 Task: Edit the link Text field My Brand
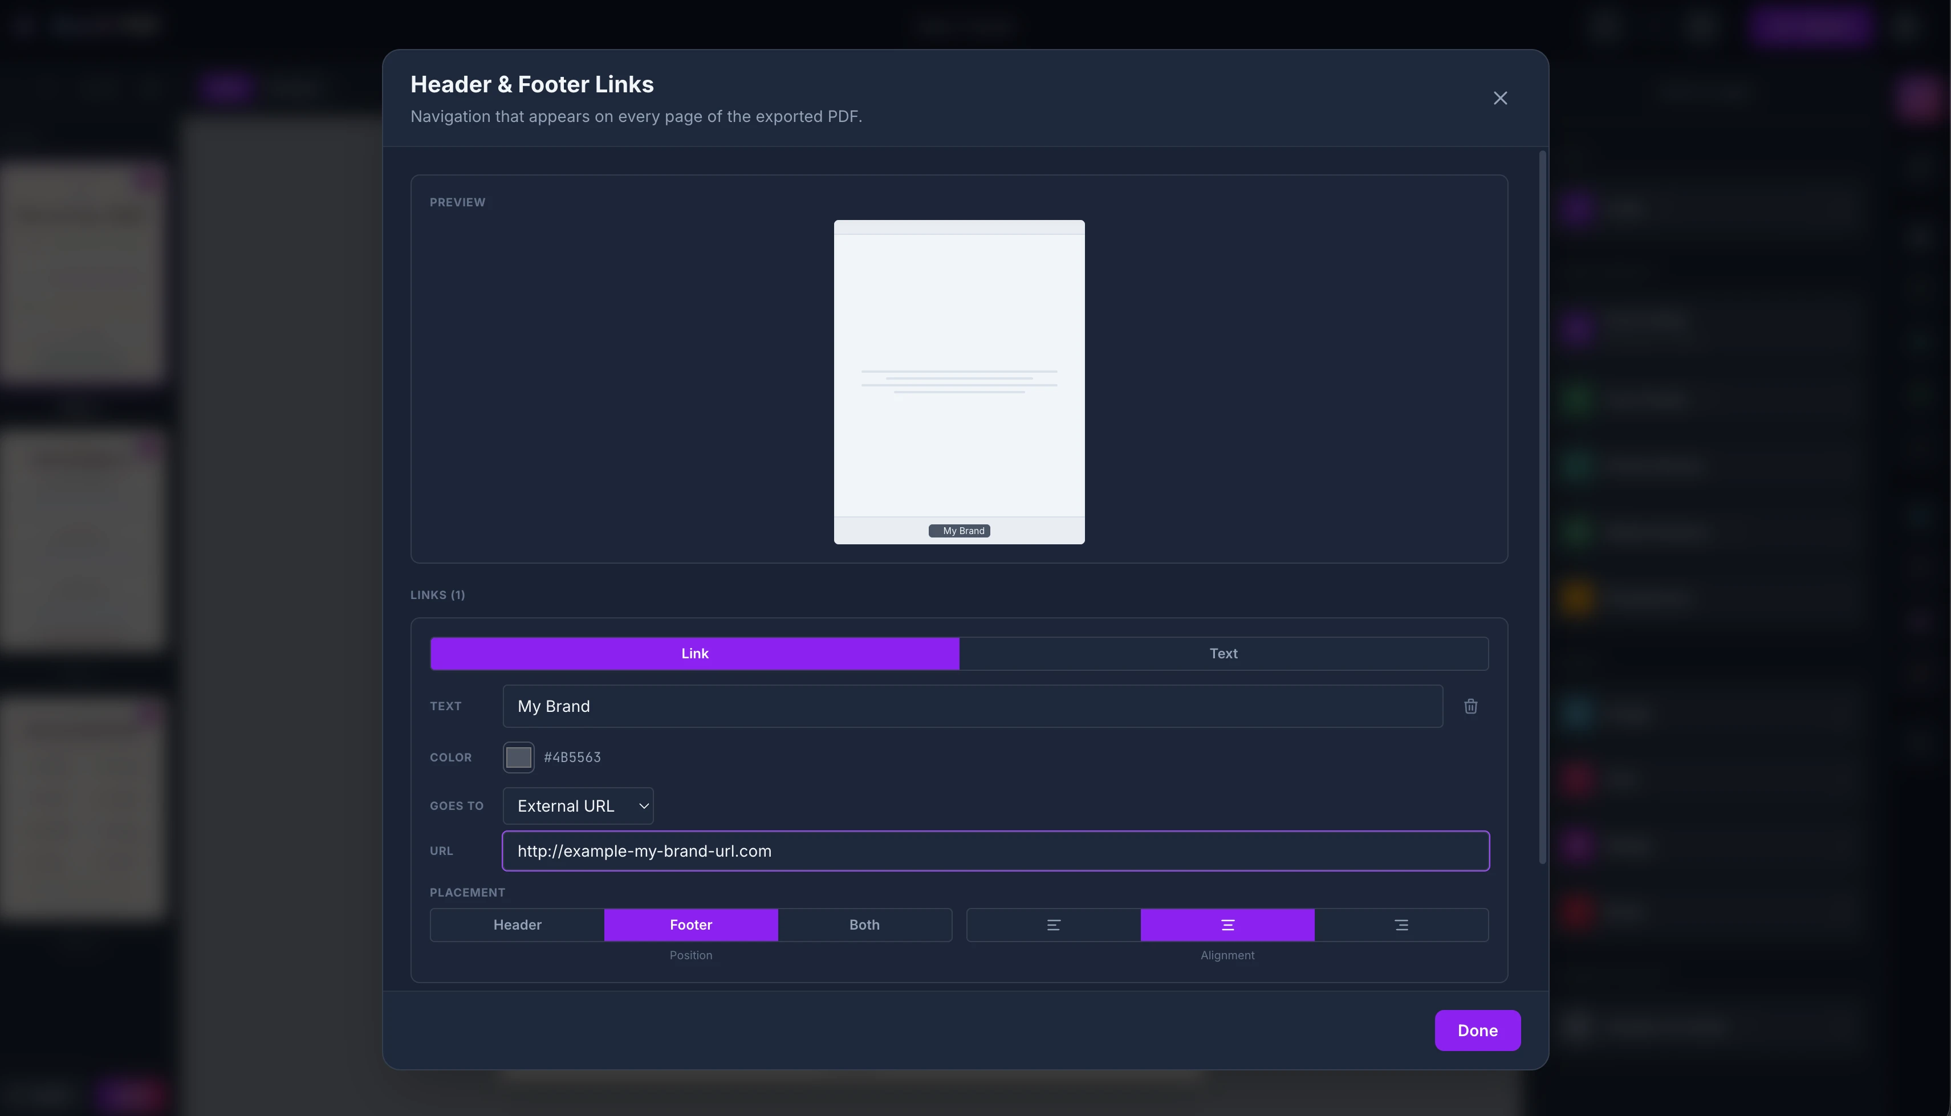[x=973, y=706]
